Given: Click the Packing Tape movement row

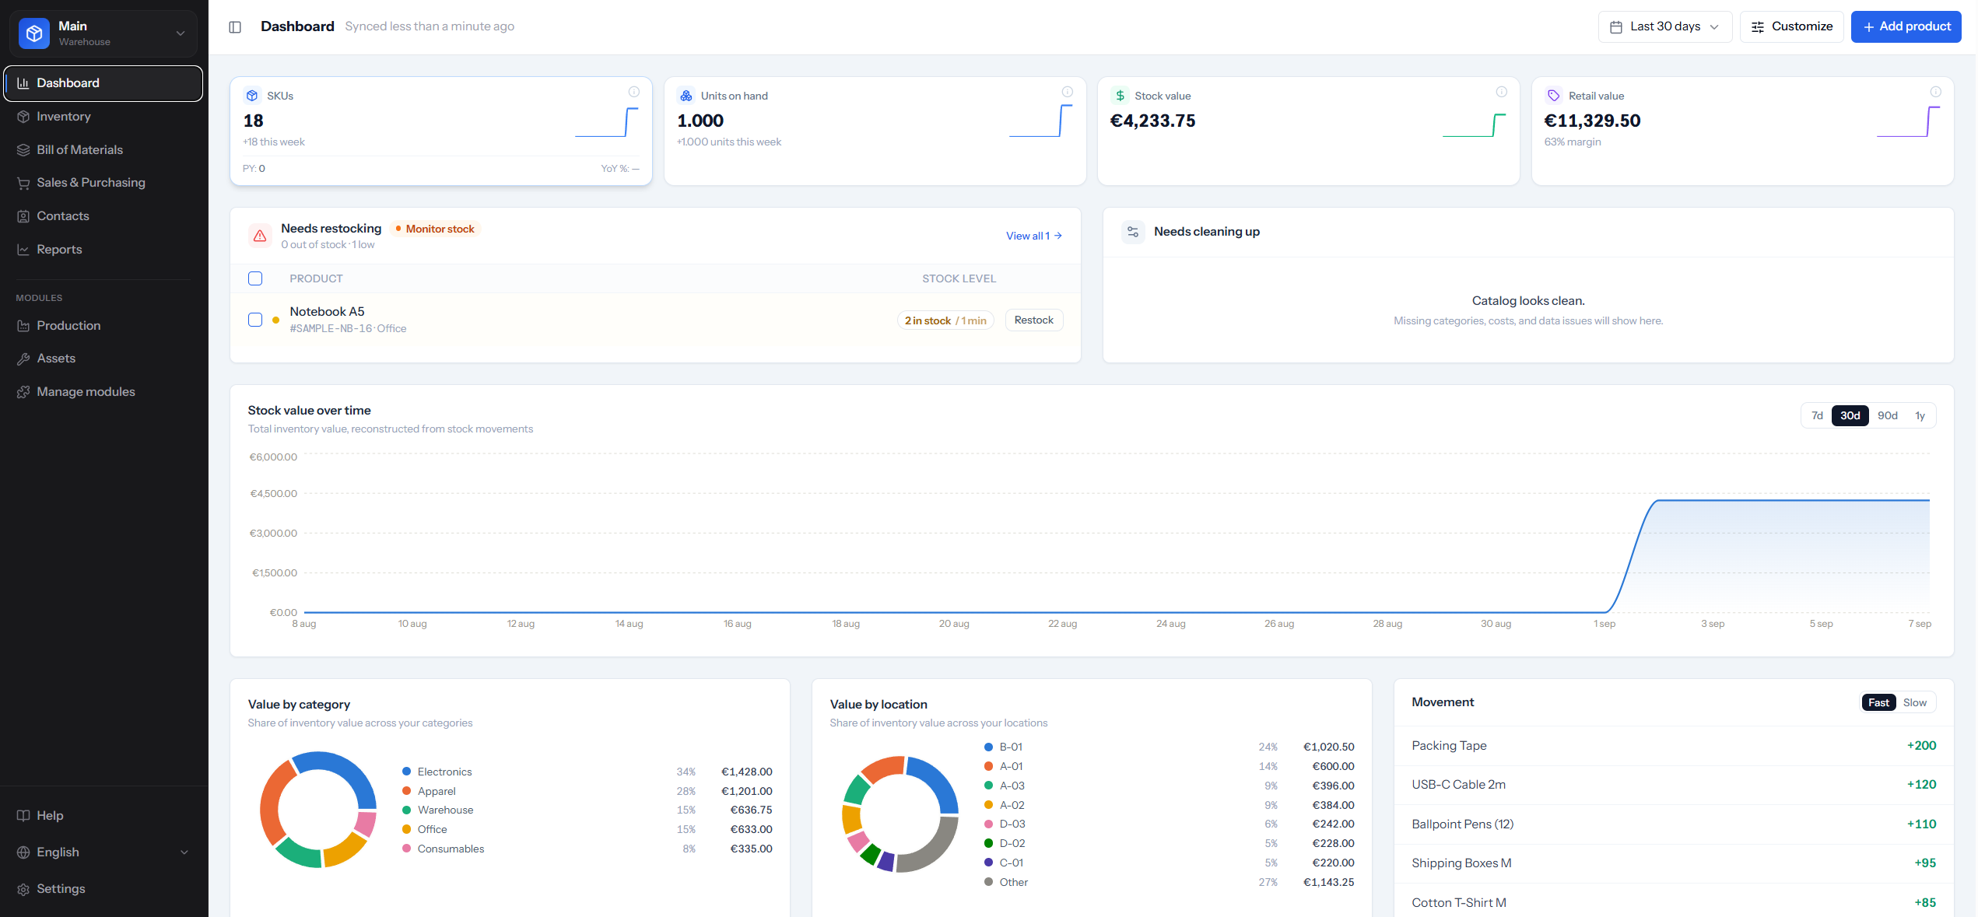Looking at the screenshot, I should 1673,746.
